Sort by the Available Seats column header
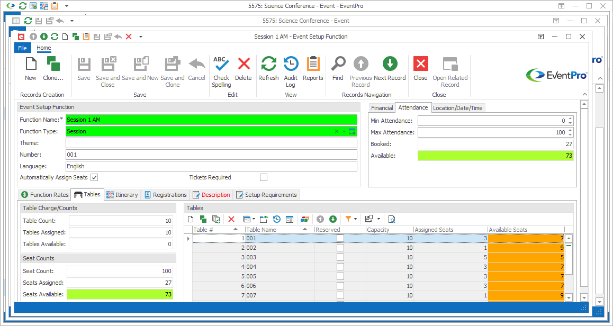Image resolution: width=613 pixels, height=326 pixels. [526, 230]
